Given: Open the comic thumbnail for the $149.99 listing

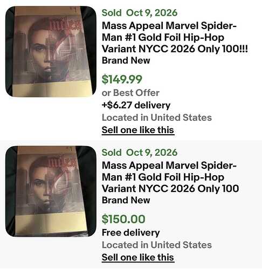Looking at the screenshot, I should 51,51.
